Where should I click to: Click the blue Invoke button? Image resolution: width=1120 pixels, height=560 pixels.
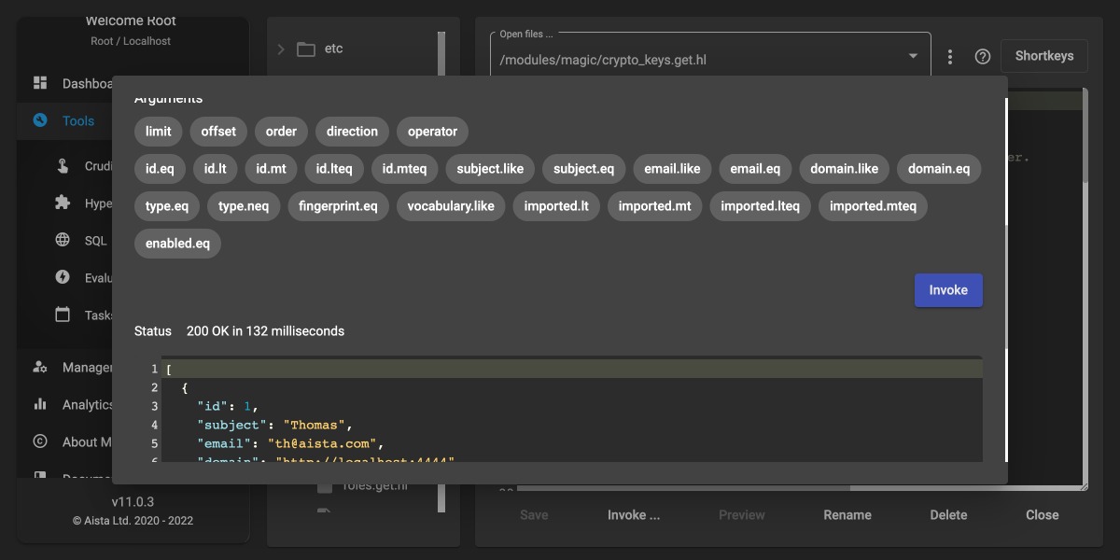(x=948, y=290)
